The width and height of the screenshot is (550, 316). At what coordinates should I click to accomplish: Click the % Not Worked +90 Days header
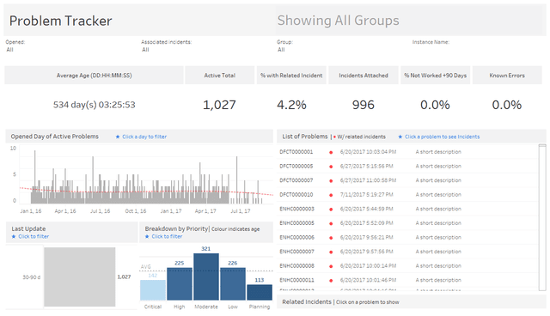(x=435, y=75)
